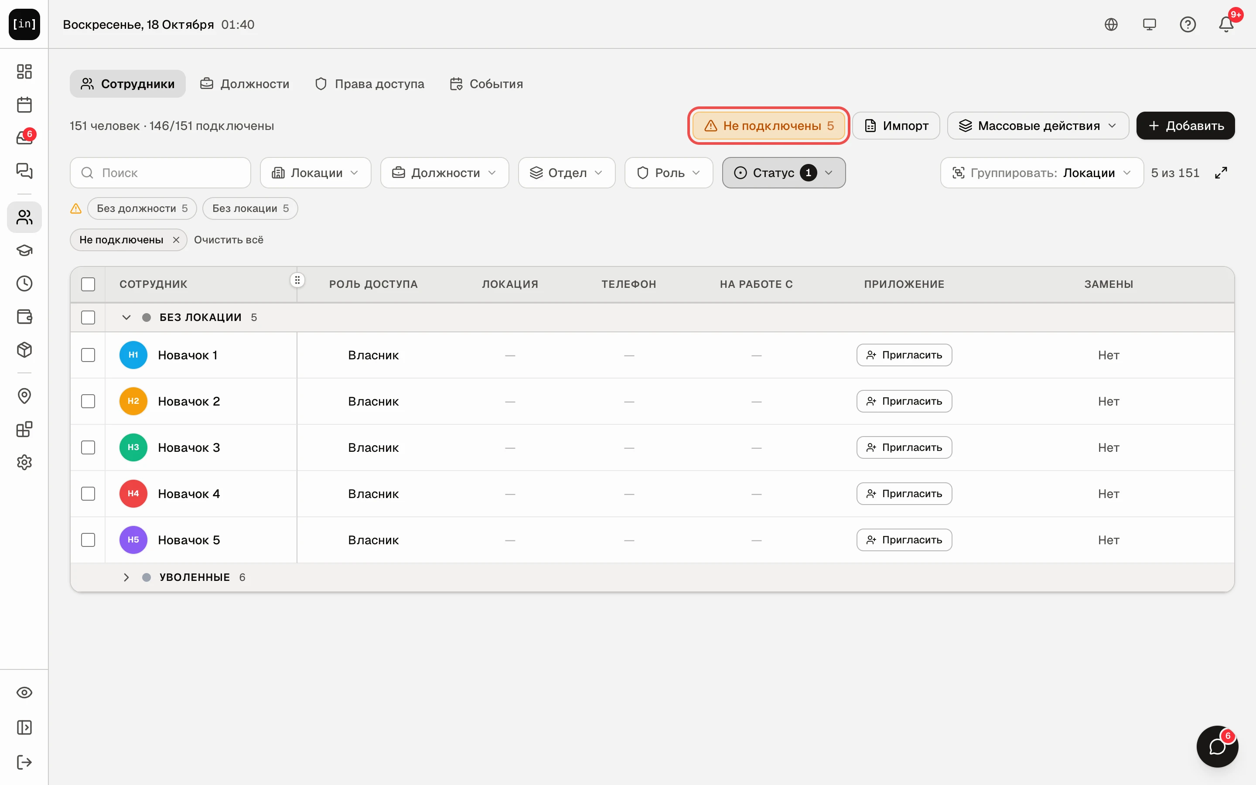
Task: Open the chat messages icon in sidebar
Action: [24, 171]
